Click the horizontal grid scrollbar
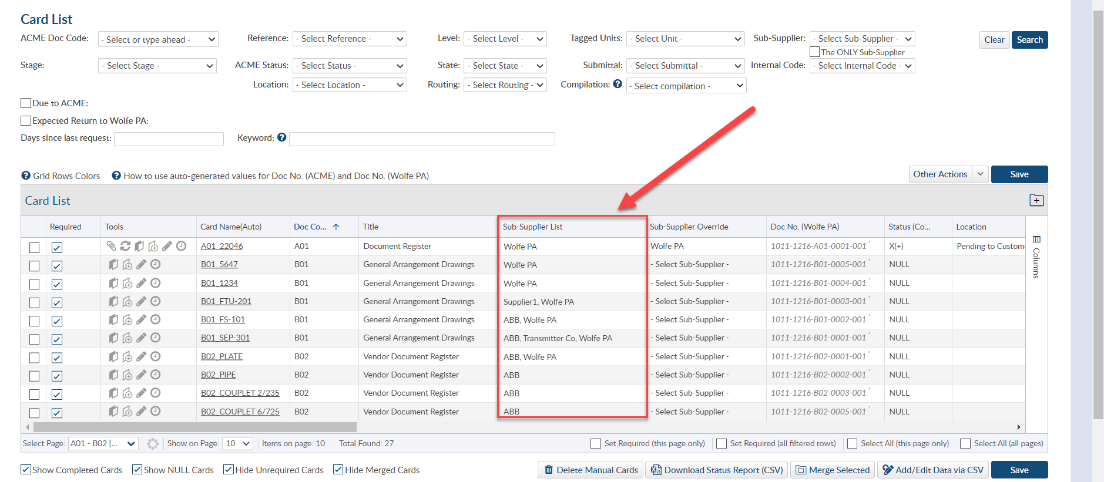This screenshot has height=482, width=1104. click(x=195, y=427)
